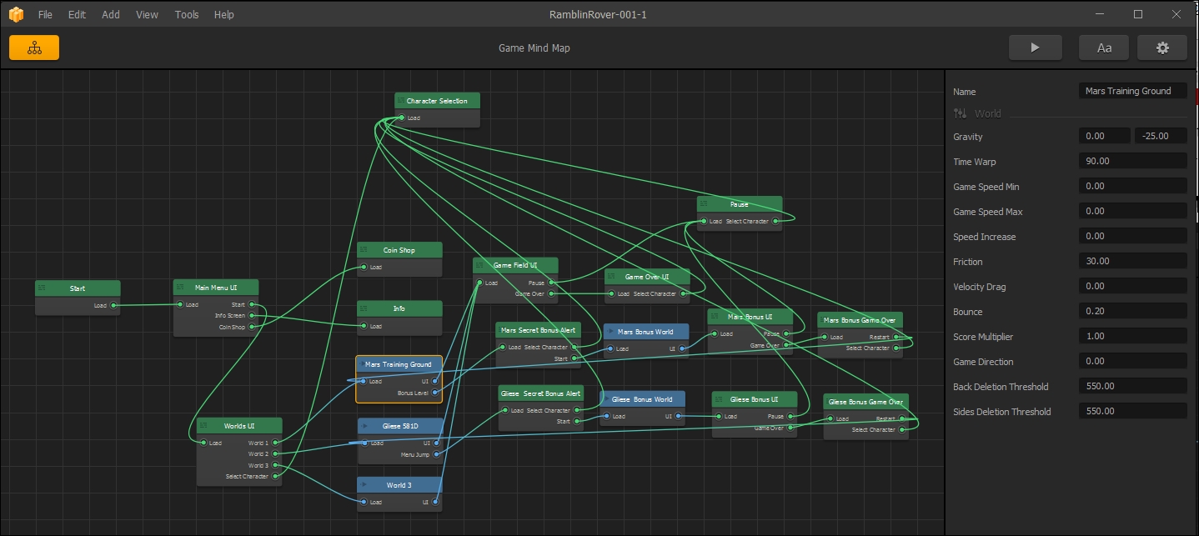Open the Add menu
This screenshot has width=1199, height=536.
point(111,14)
